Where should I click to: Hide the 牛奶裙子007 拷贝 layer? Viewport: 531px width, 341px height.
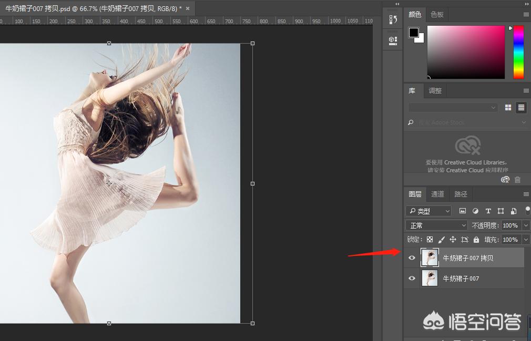(x=412, y=258)
